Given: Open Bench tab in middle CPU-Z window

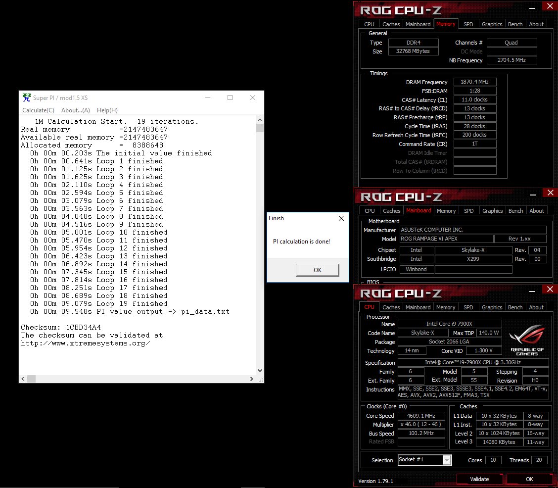Looking at the screenshot, I should pyautogui.click(x=515, y=211).
